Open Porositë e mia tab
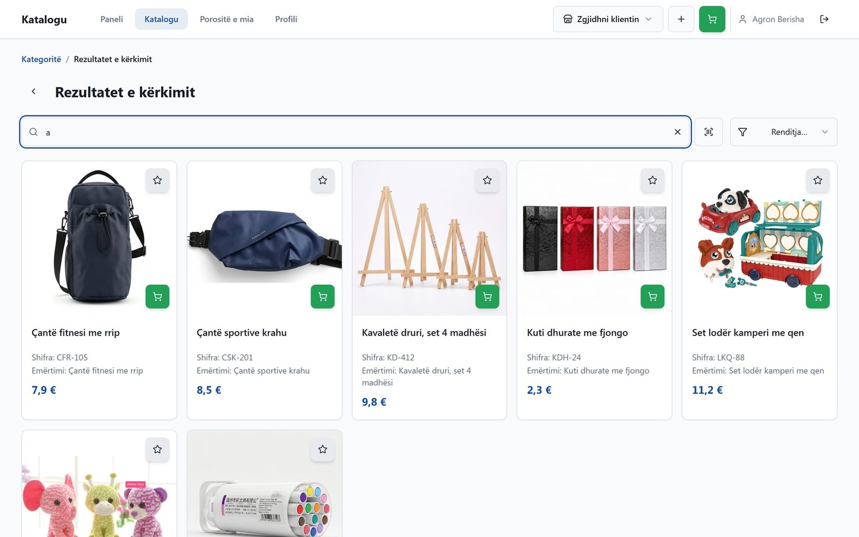Image resolution: width=859 pixels, height=537 pixels. (227, 19)
